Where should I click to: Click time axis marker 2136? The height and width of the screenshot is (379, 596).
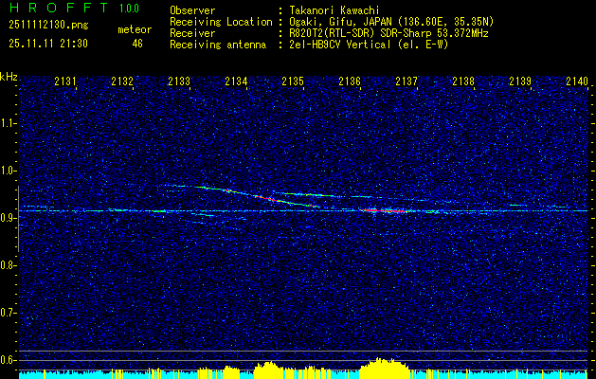coord(350,81)
